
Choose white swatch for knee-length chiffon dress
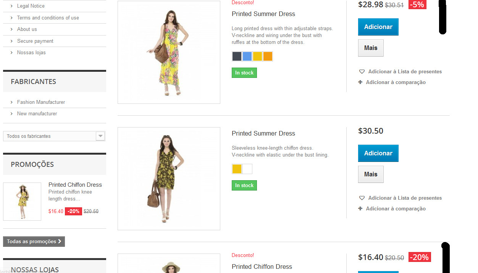coord(247,169)
